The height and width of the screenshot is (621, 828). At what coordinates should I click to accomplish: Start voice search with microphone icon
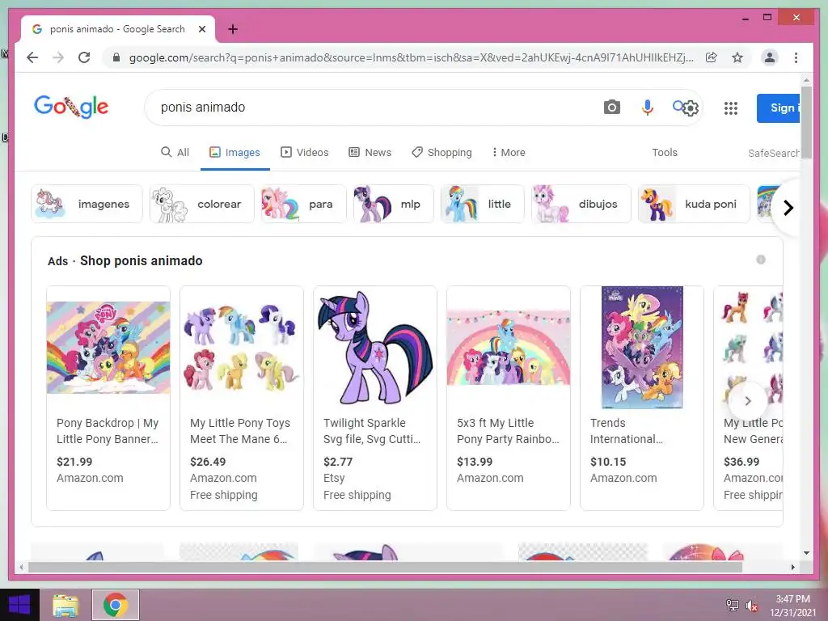(x=647, y=108)
